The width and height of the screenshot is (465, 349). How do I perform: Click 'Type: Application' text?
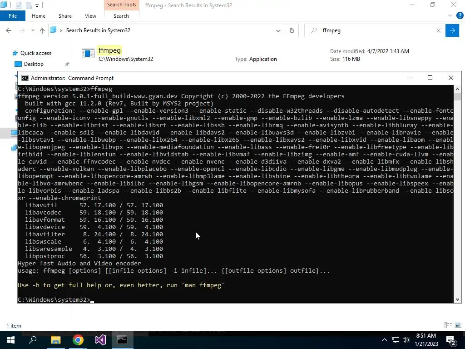256,59
